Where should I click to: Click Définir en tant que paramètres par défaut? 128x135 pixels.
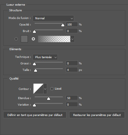[x=35, y=115]
